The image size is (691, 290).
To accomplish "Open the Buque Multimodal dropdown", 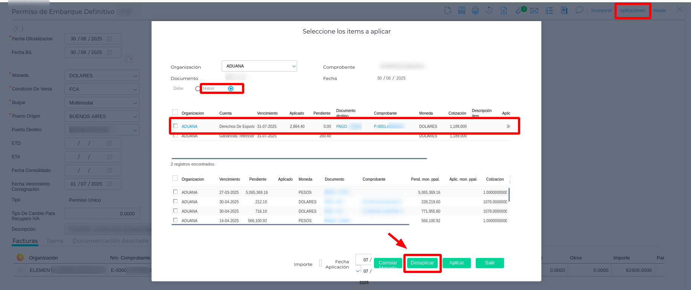I will click(x=102, y=103).
